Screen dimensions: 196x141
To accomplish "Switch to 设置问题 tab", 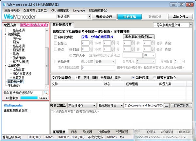I will (122, 132).
